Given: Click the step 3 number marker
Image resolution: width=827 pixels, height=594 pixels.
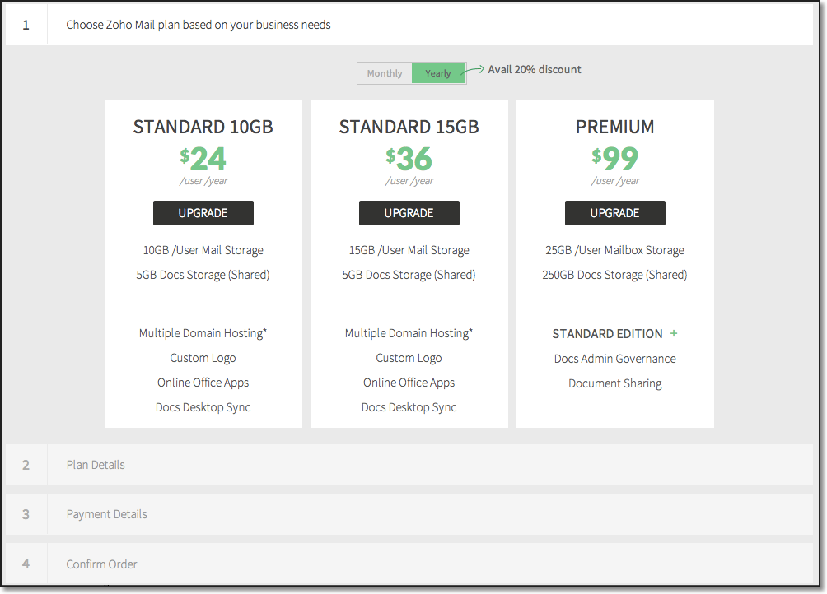Looking at the screenshot, I should [x=26, y=513].
